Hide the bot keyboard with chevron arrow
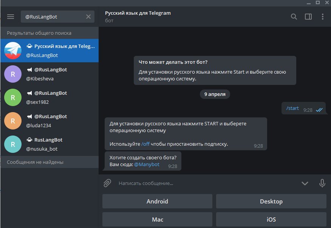 305,183
